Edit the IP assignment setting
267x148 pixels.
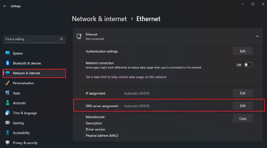pyautogui.click(x=242, y=93)
